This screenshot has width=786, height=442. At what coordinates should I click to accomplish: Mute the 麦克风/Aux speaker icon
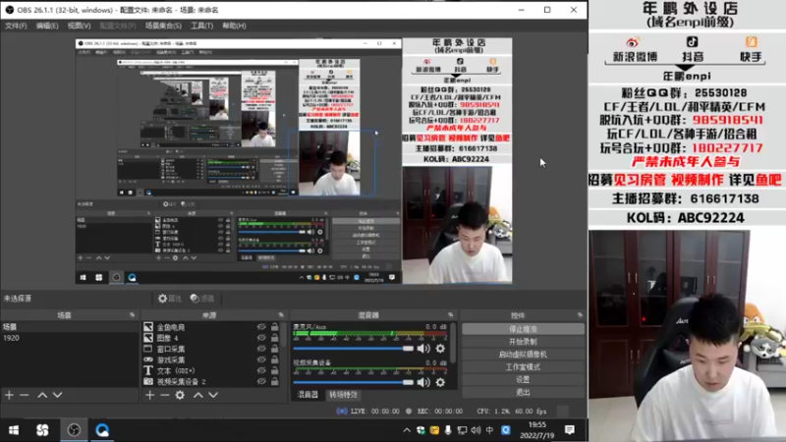point(423,349)
